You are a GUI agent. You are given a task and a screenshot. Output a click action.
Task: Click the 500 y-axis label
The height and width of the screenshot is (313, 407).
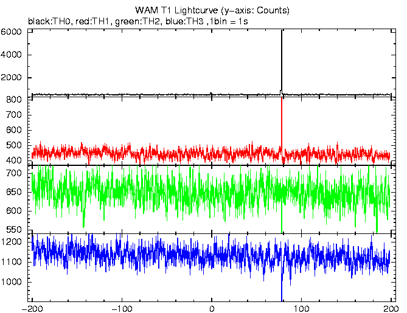coord(14,145)
